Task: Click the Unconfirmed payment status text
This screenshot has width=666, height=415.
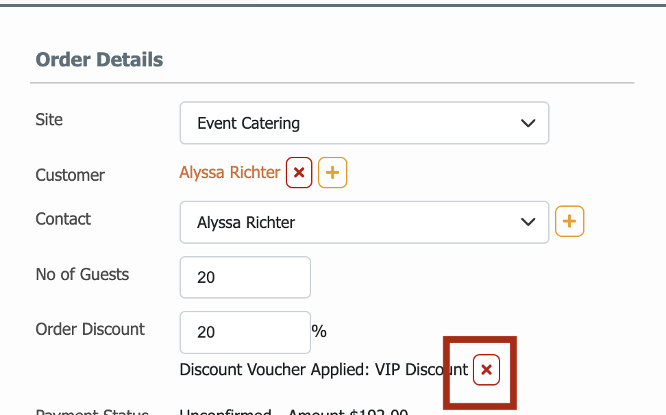Action: point(225,412)
